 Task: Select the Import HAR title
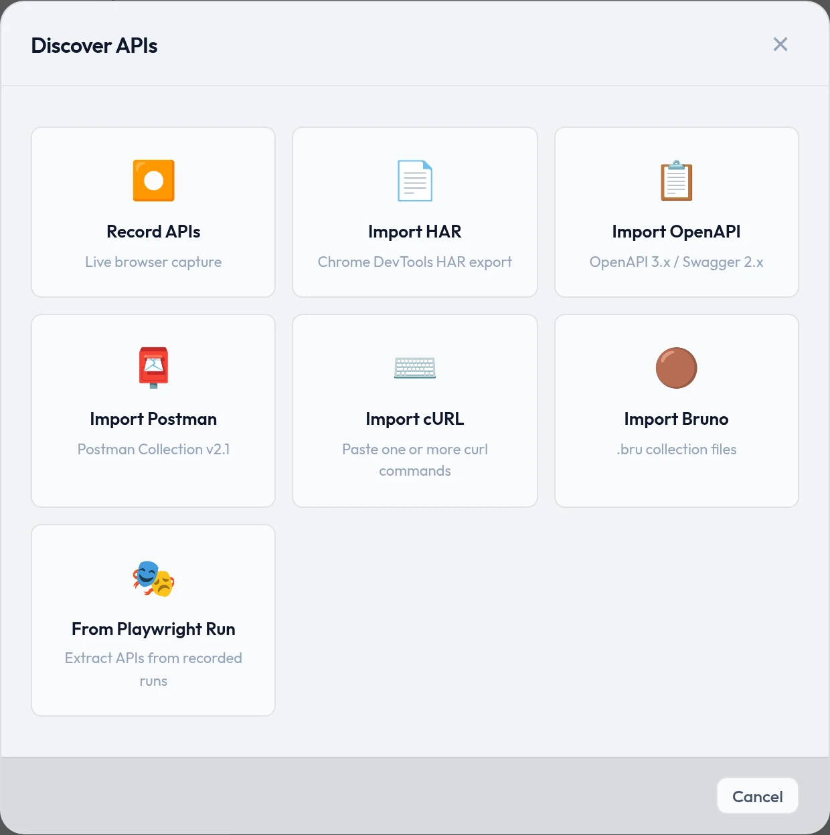pyautogui.click(x=415, y=231)
